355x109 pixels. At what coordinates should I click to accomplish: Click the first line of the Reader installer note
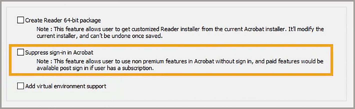point(180,29)
